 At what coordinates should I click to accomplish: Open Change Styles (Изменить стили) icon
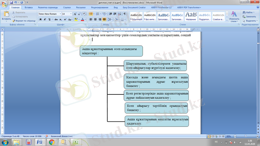point(234,16)
